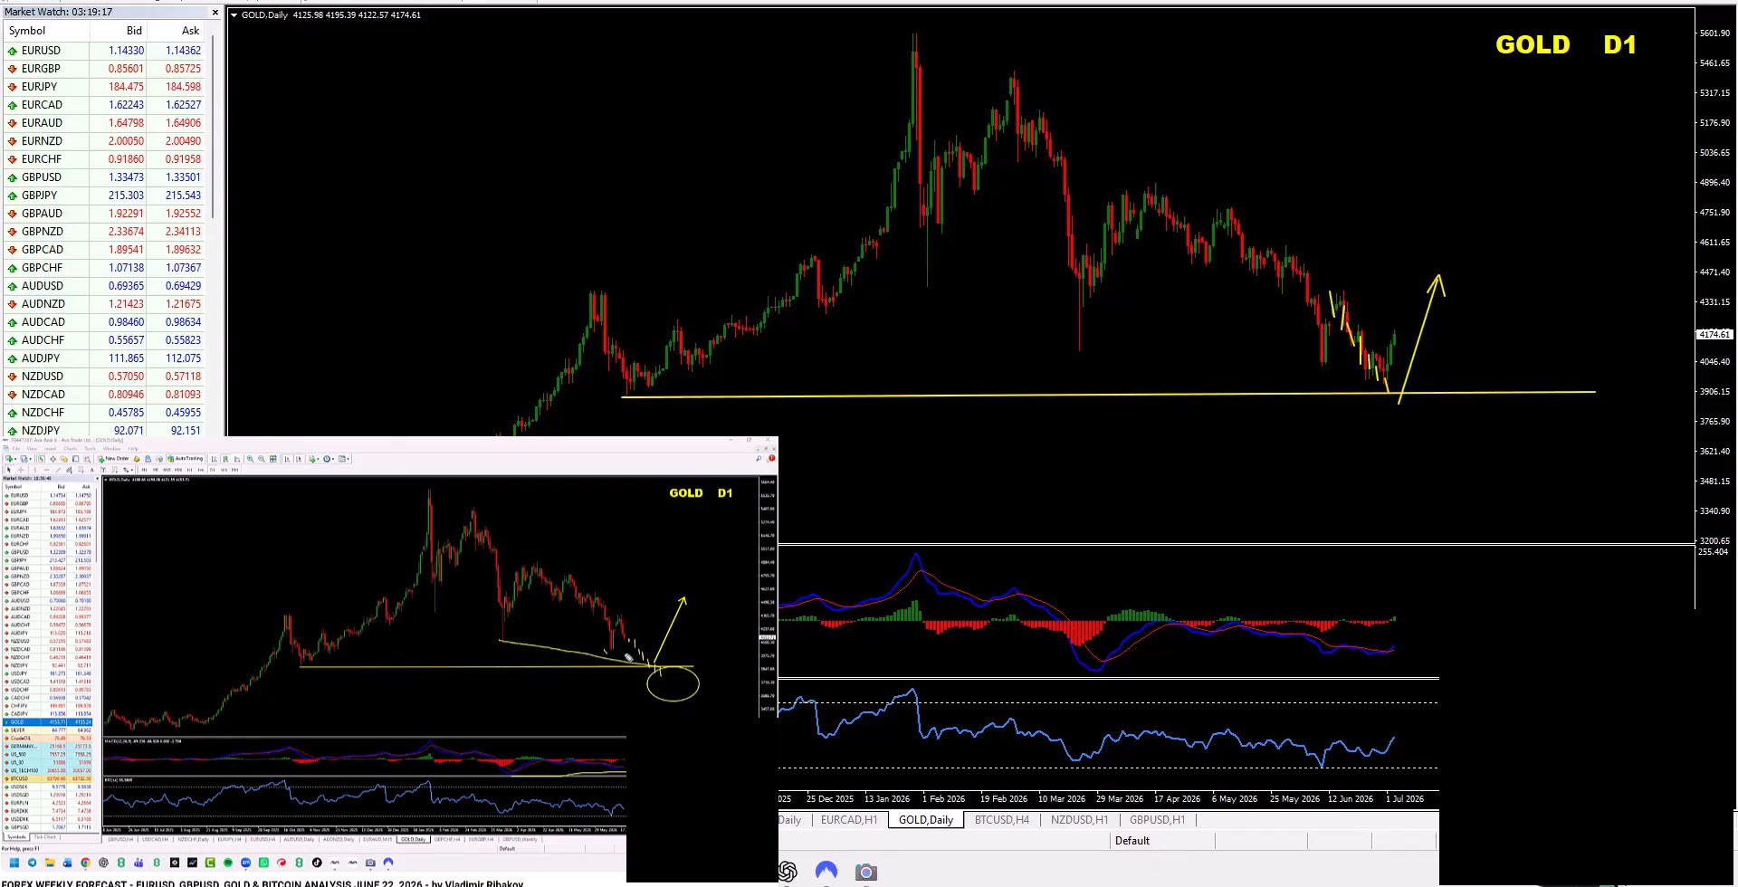This screenshot has width=1738, height=887.
Task: Open the Tick Chart tab in inset
Action: point(45,836)
